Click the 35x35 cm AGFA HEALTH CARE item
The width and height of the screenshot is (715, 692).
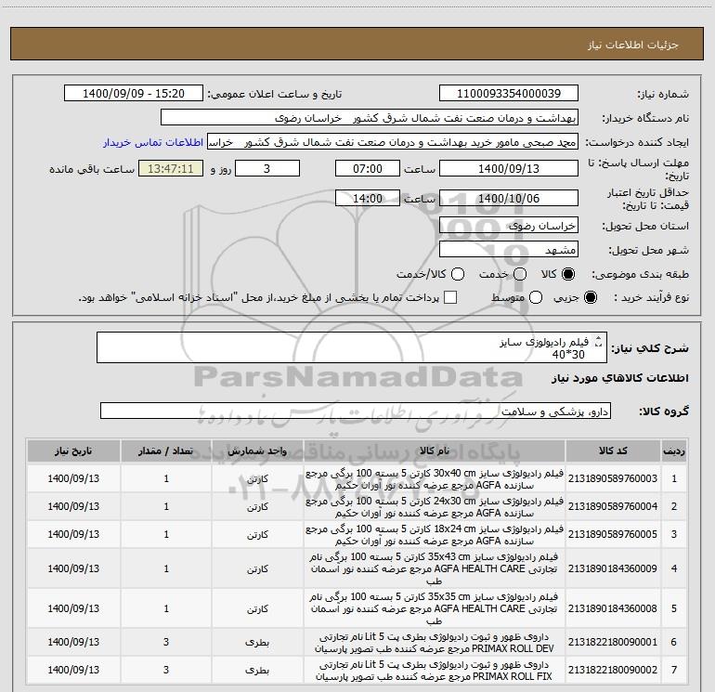click(x=435, y=608)
